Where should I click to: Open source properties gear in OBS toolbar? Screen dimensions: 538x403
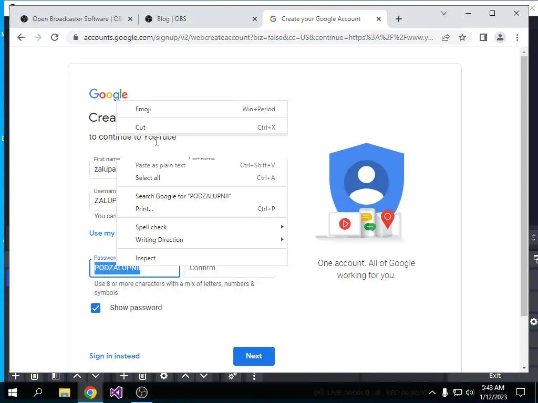click(164, 376)
